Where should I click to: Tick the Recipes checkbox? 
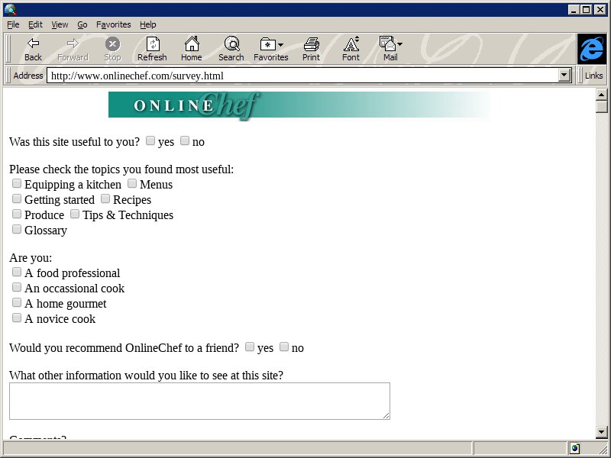point(105,199)
